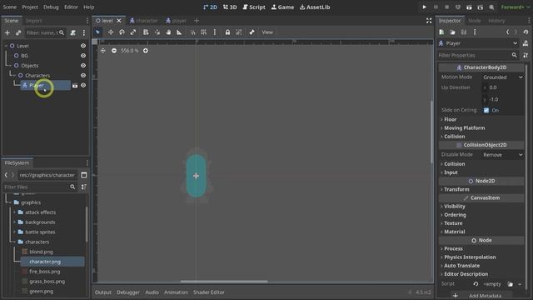Choose the Pan Mode hand tool
The width and height of the screenshot is (533, 300).
(x=168, y=32)
